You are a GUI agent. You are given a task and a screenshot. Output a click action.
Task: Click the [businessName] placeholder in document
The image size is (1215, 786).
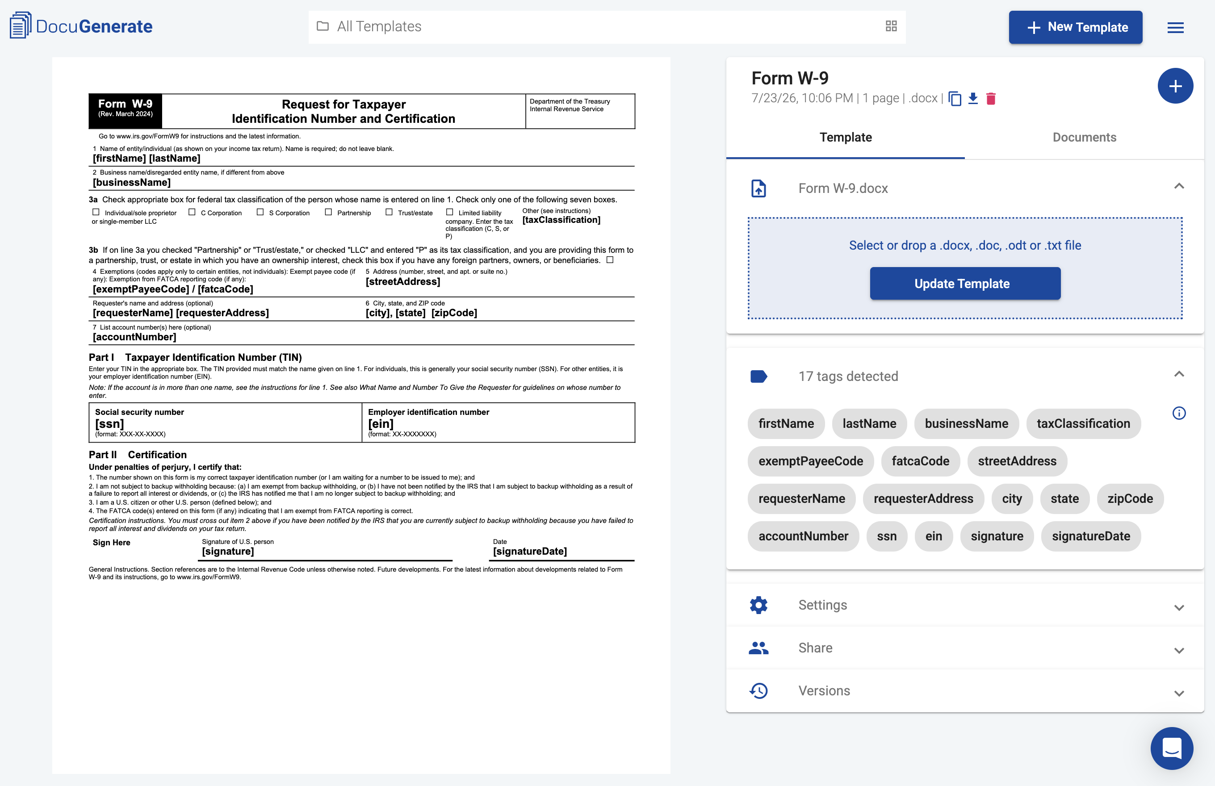pyautogui.click(x=132, y=182)
